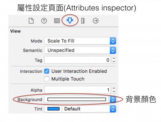The height and width of the screenshot is (122, 161).
Task: Disable User Interaction Enabled checkbox
Action: tap(47, 71)
